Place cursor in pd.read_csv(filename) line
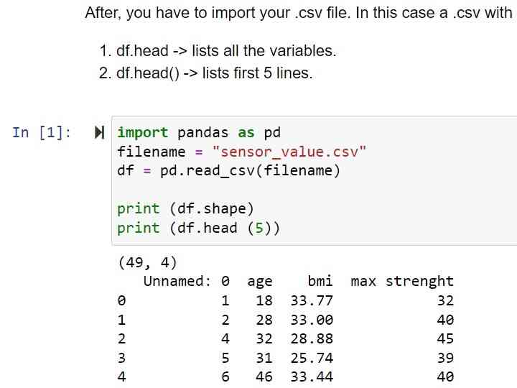This screenshot has width=517, height=388. [x=228, y=171]
